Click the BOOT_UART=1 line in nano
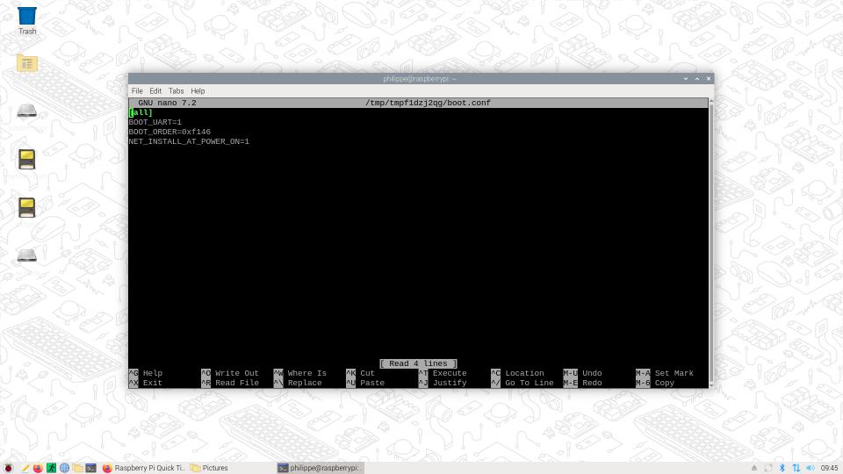 (x=155, y=122)
